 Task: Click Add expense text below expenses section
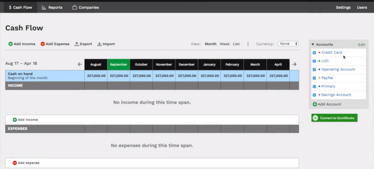(x=28, y=163)
